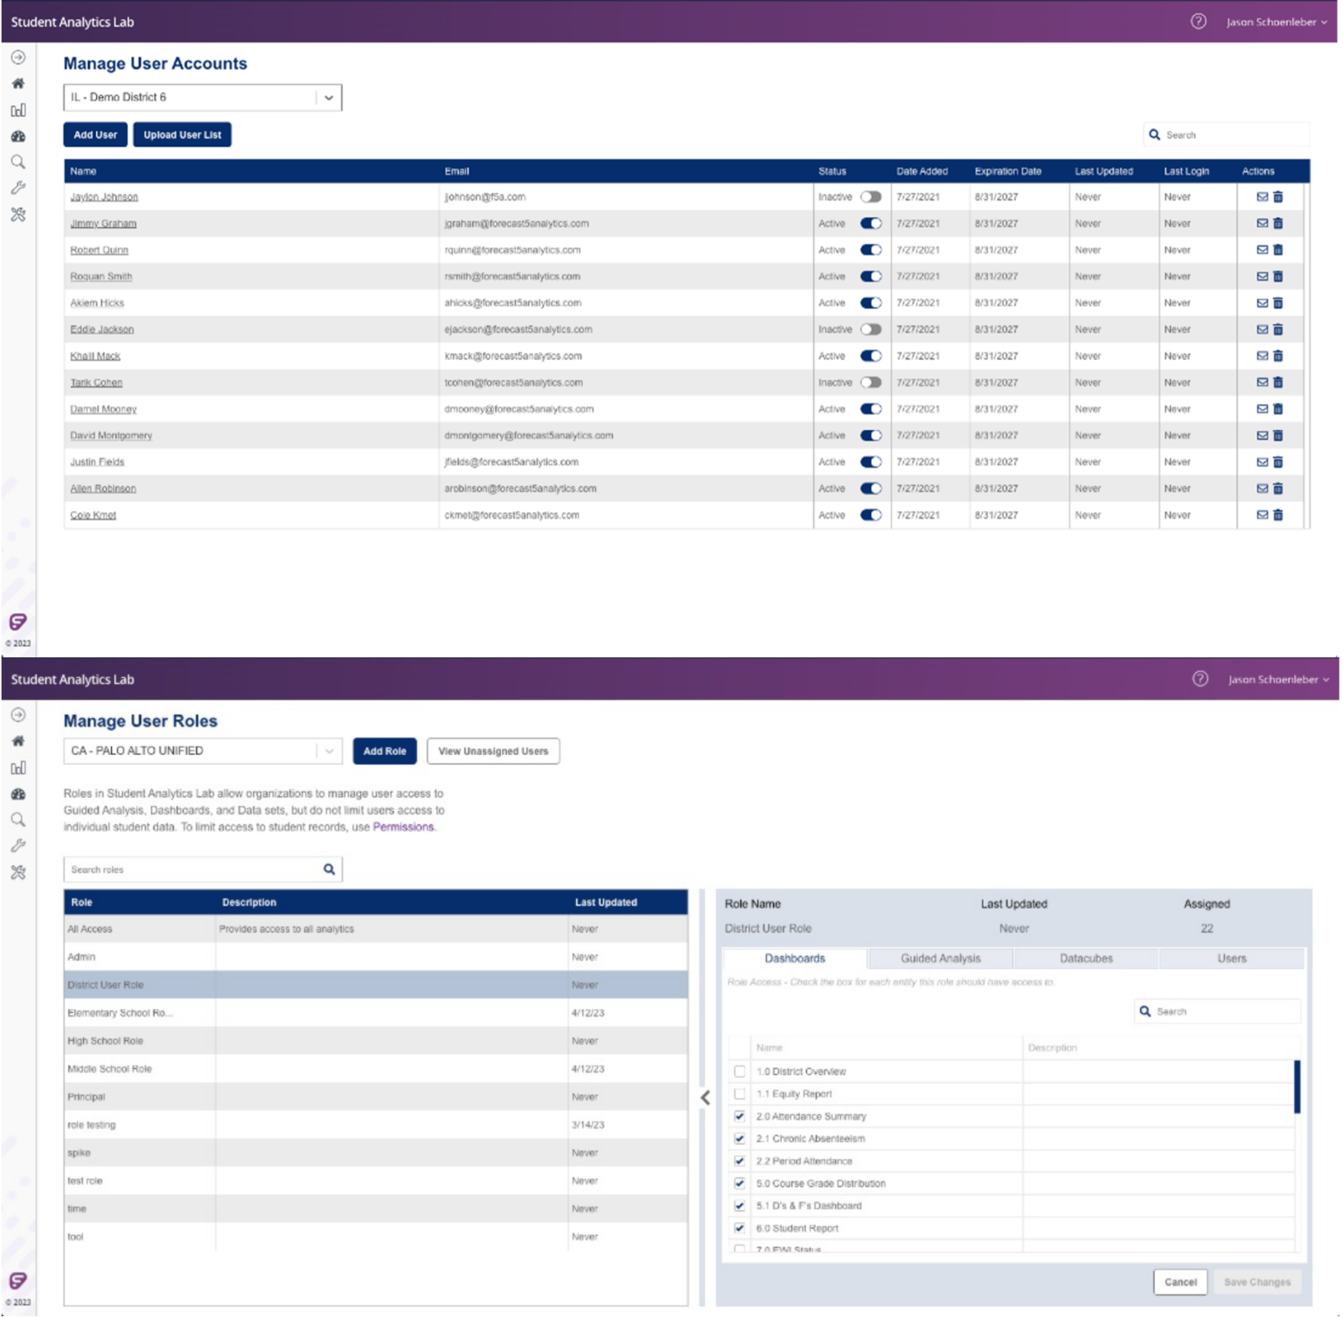Open help icon on Manage User Accounts header
This screenshot has height=1317, width=1343.
(x=1198, y=22)
